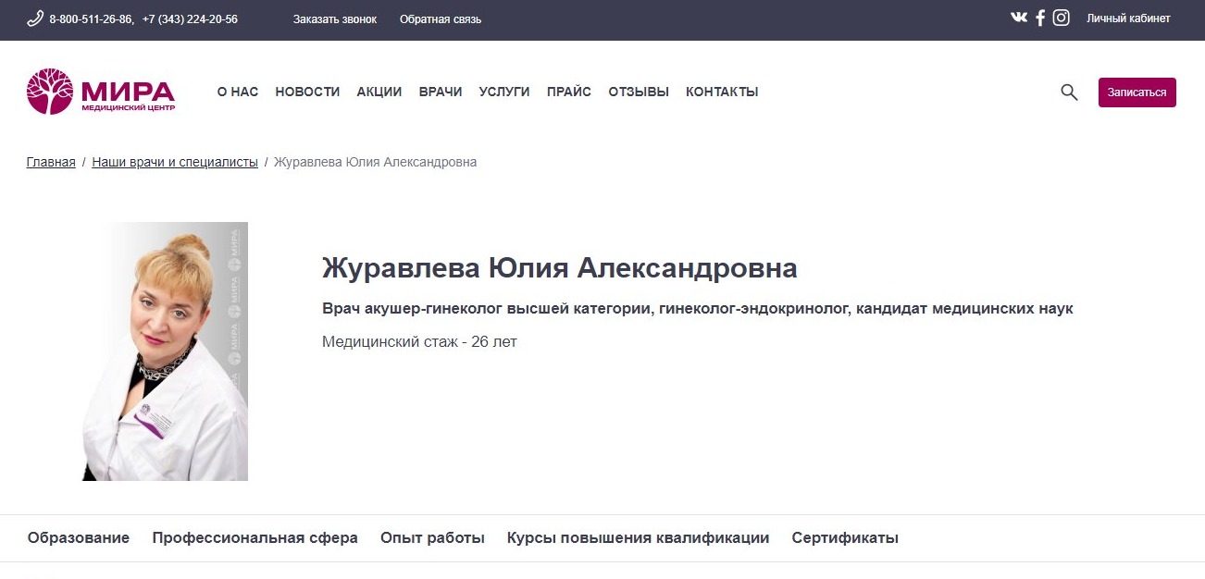Go to the НОВОСТИ menu item

point(307,92)
